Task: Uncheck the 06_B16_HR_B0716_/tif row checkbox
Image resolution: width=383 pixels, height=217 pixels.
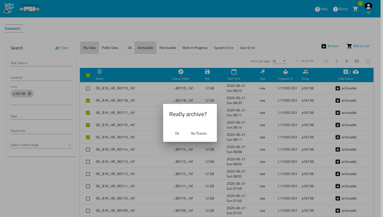Action: 88,125
